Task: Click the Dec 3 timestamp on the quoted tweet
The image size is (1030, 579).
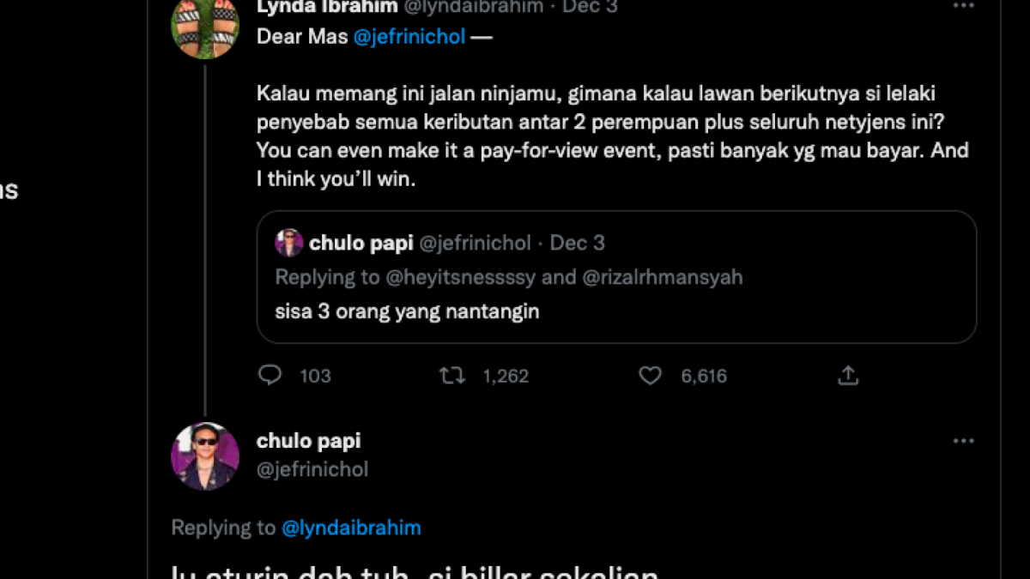Action: [578, 243]
